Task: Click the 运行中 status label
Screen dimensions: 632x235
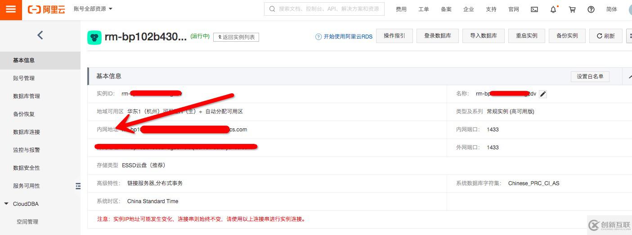Action: tap(200, 36)
